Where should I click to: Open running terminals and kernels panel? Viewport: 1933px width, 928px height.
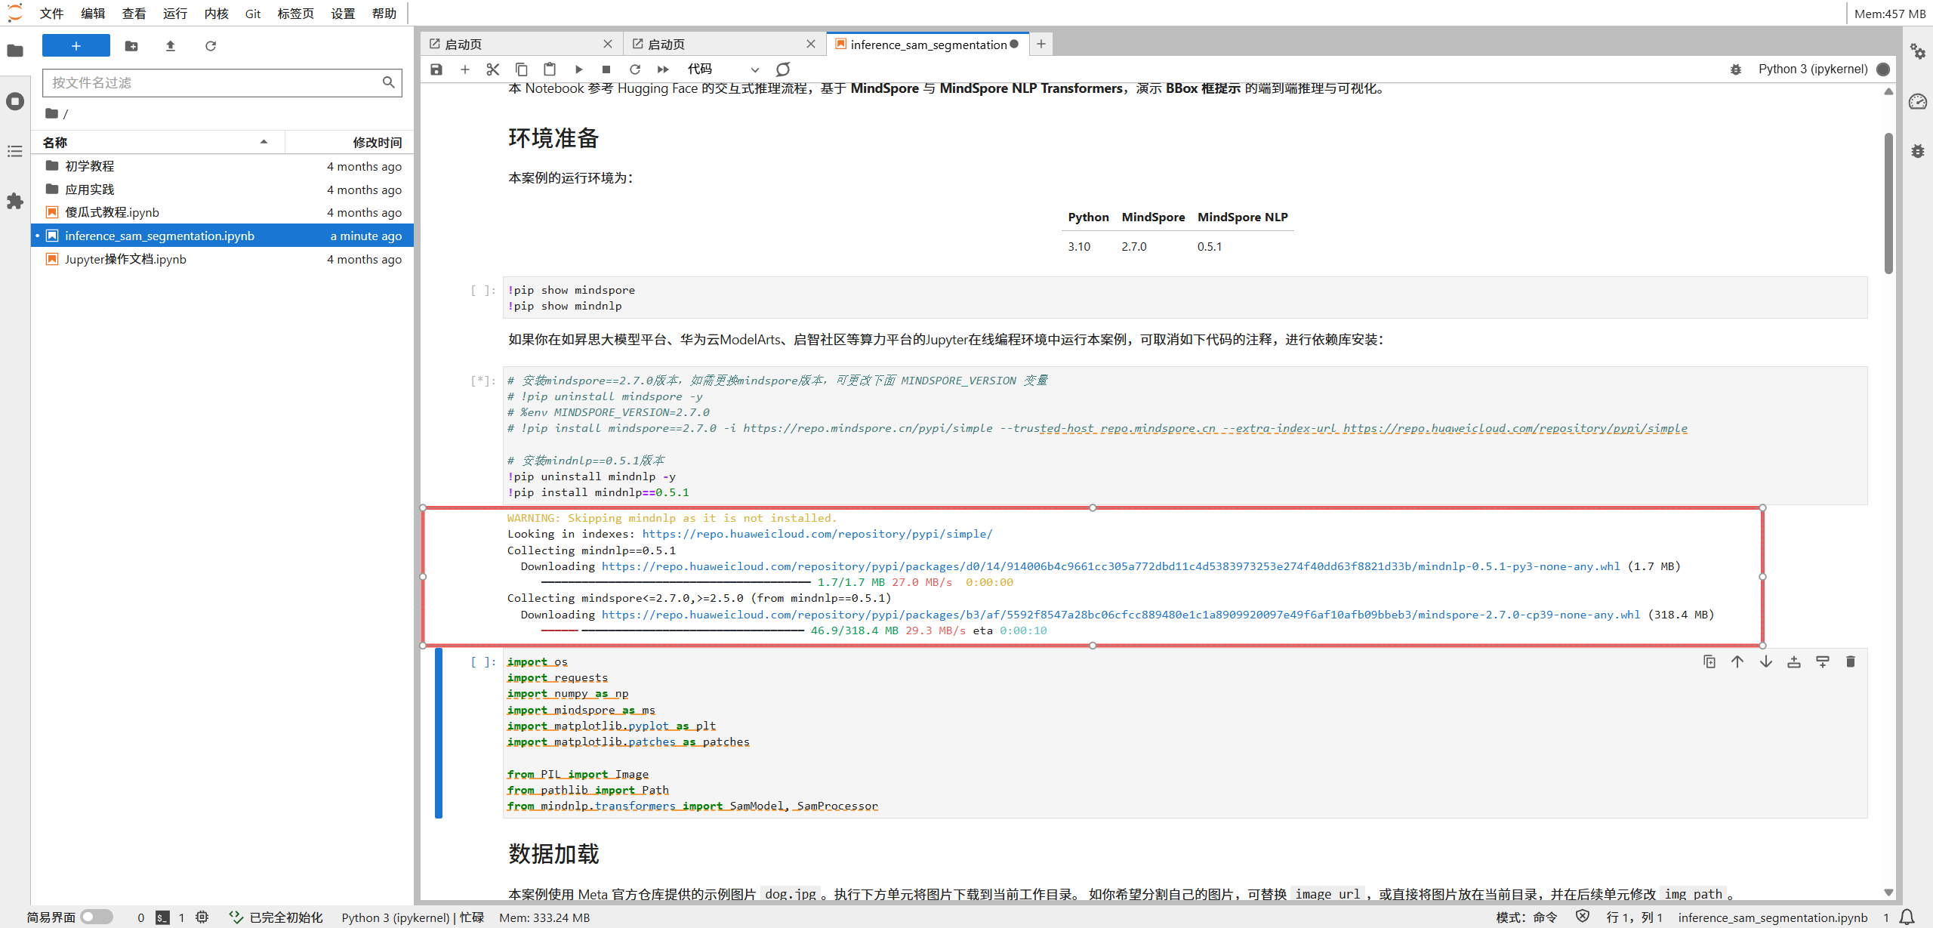point(15,101)
